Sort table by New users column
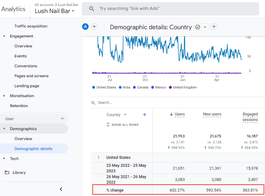265x196 pixels. 212,114
